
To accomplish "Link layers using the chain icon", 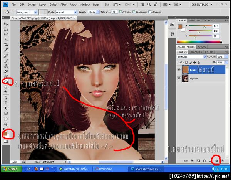I will point(186,161).
